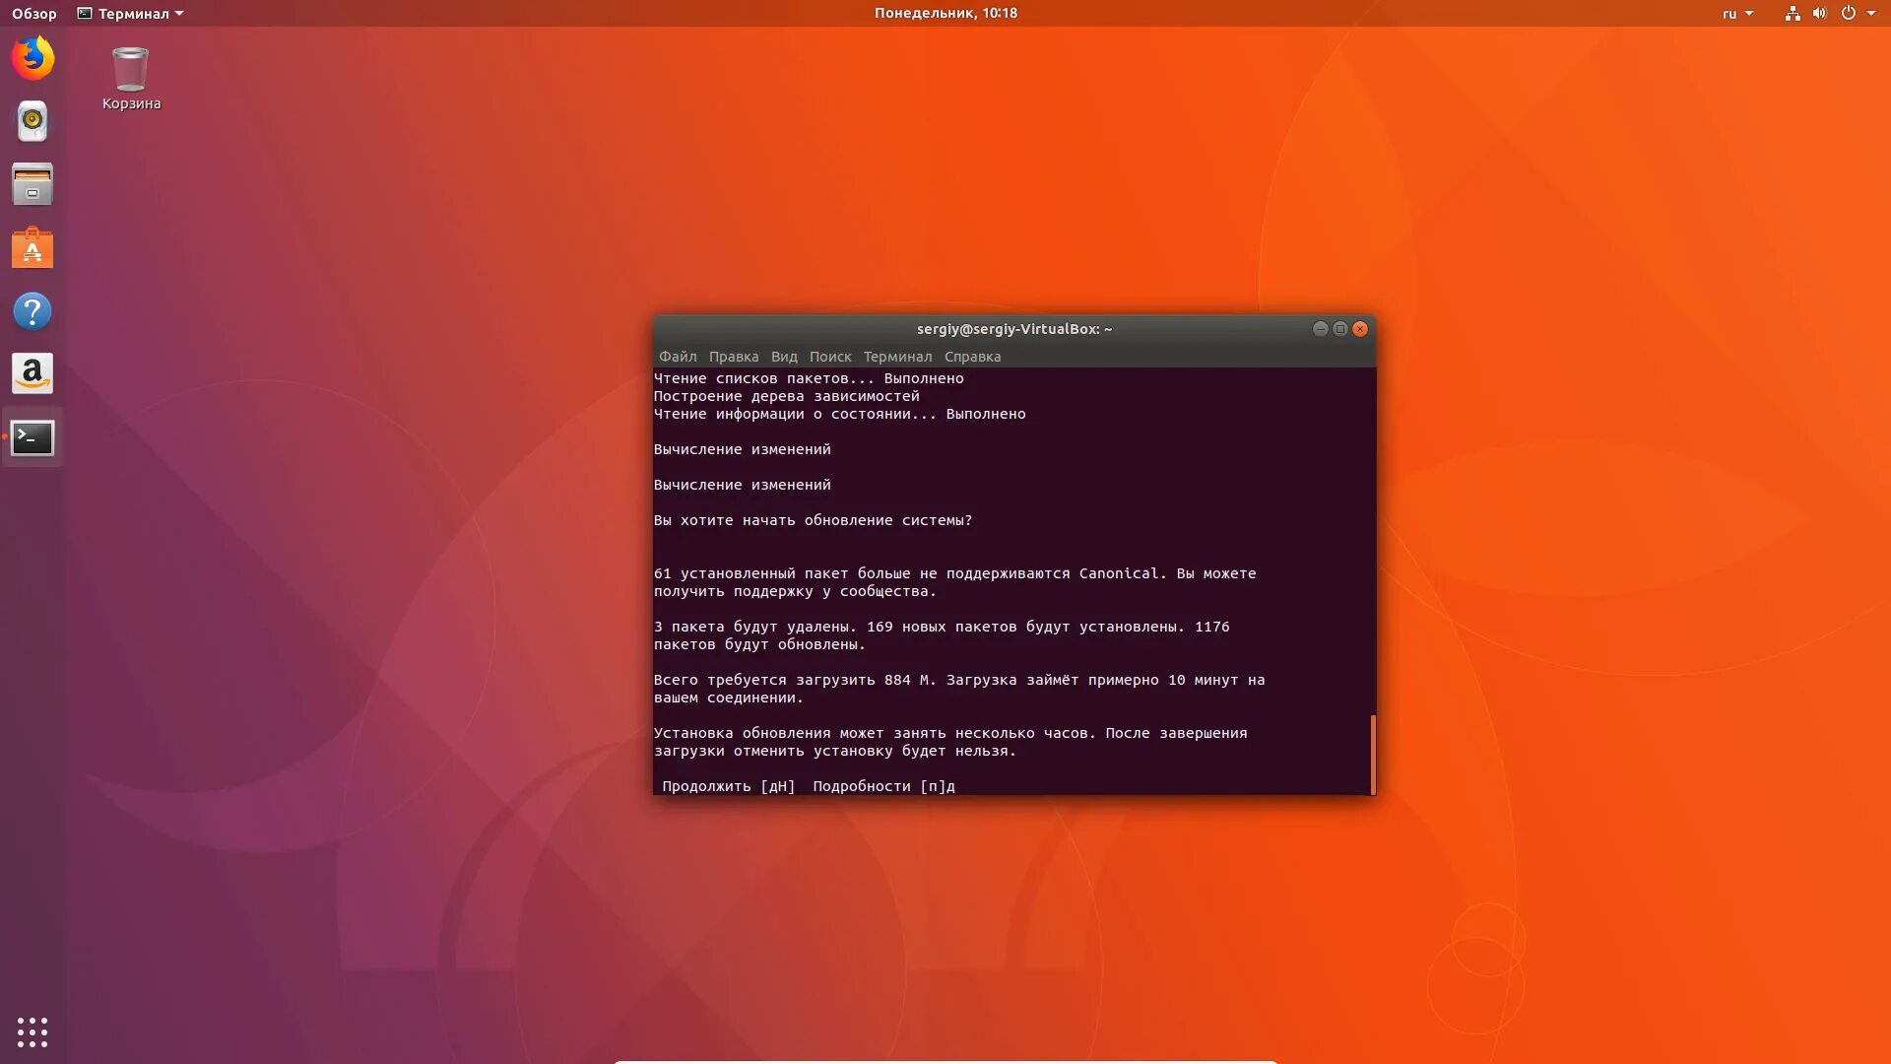The width and height of the screenshot is (1891, 1064).
Task: Select the Корзина trash desktop icon
Action: (131, 79)
